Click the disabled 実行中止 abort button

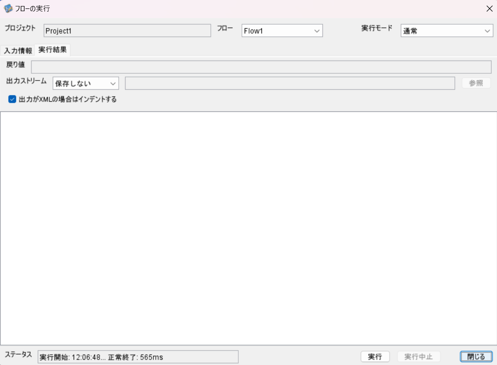tap(418, 356)
